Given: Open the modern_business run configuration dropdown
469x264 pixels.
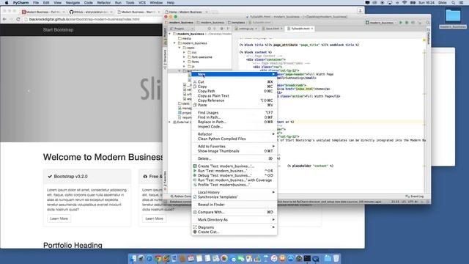Looking at the screenshot, I should point(381,23).
